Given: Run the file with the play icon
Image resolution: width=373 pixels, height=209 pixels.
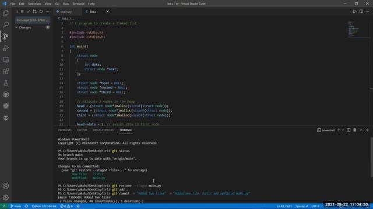Looking at the screenshot, I should [x=354, y=12].
